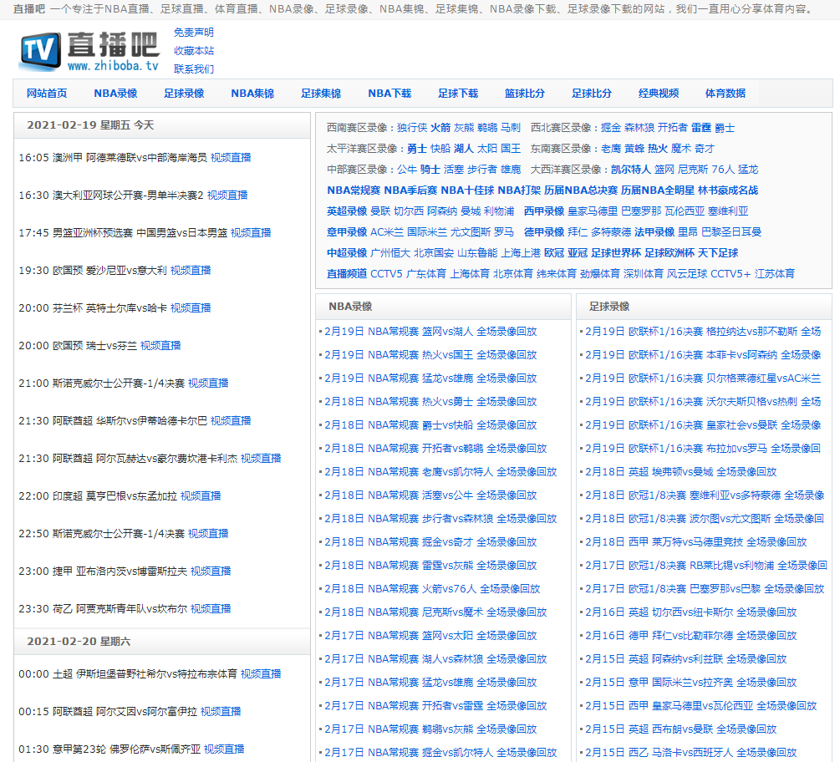The image size is (840, 762).
Task: Open 英超 埃弗顿vs曼城 replay
Action: pyautogui.click(x=681, y=472)
